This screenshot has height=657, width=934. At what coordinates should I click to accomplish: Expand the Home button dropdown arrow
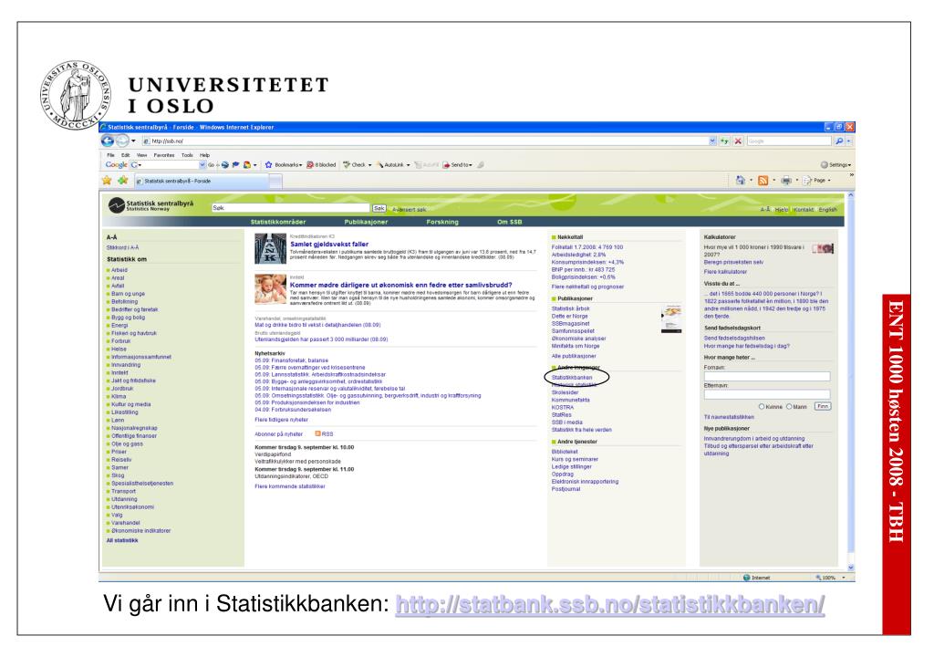click(x=751, y=180)
